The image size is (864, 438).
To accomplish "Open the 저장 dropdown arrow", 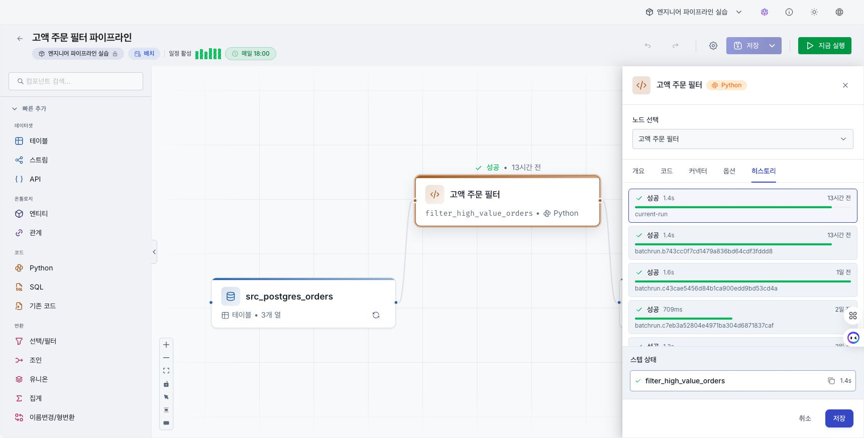I will (x=772, y=46).
